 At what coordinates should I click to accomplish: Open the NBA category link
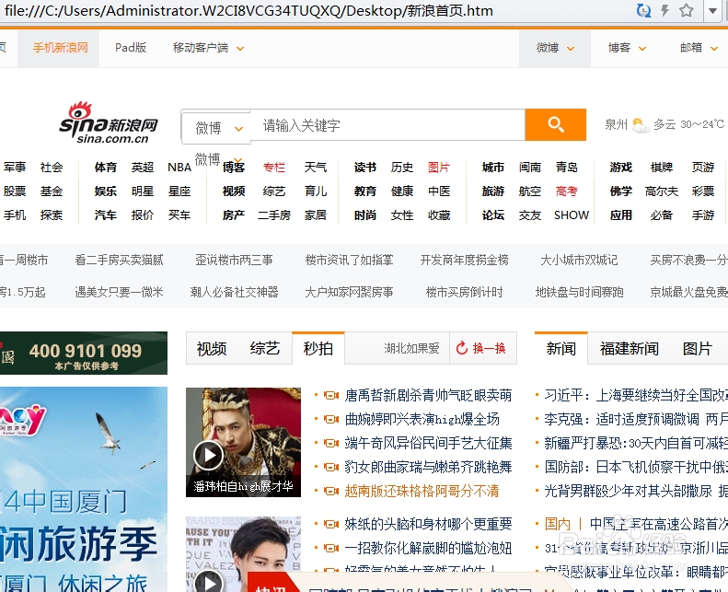tap(179, 168)
